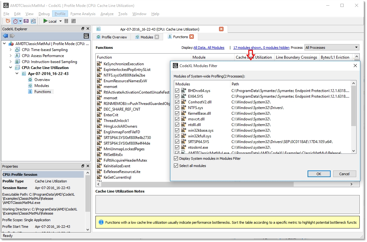Click the XL home icon in Explorer

pos(86,36)
